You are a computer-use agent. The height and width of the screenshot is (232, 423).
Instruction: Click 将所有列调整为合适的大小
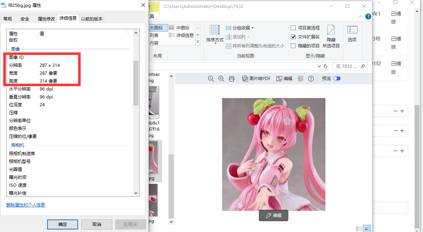(255, 46)
